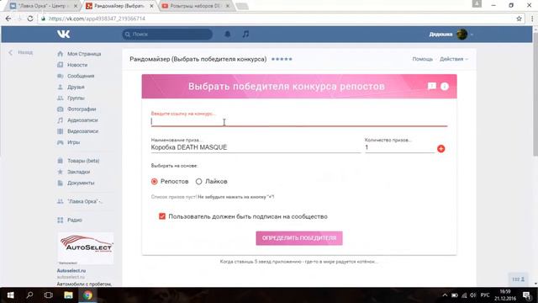The height and width of the screenshot is (303, 538).
Task: Reload the page with refresh icon
Action: click(30, 19)
